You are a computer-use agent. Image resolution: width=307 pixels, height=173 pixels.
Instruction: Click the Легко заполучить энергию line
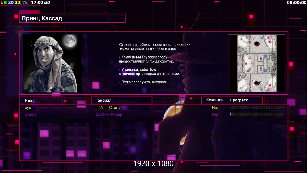tap(143, 82)
